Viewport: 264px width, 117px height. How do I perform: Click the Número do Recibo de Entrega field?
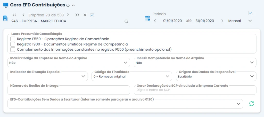point(69,90)
